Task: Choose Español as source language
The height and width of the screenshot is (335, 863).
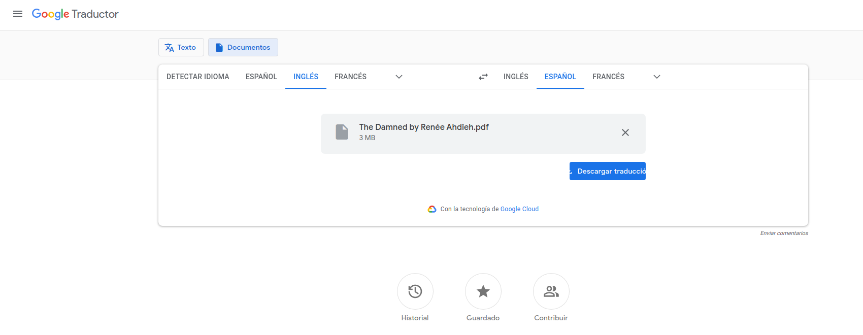Action: coord(261,77)
